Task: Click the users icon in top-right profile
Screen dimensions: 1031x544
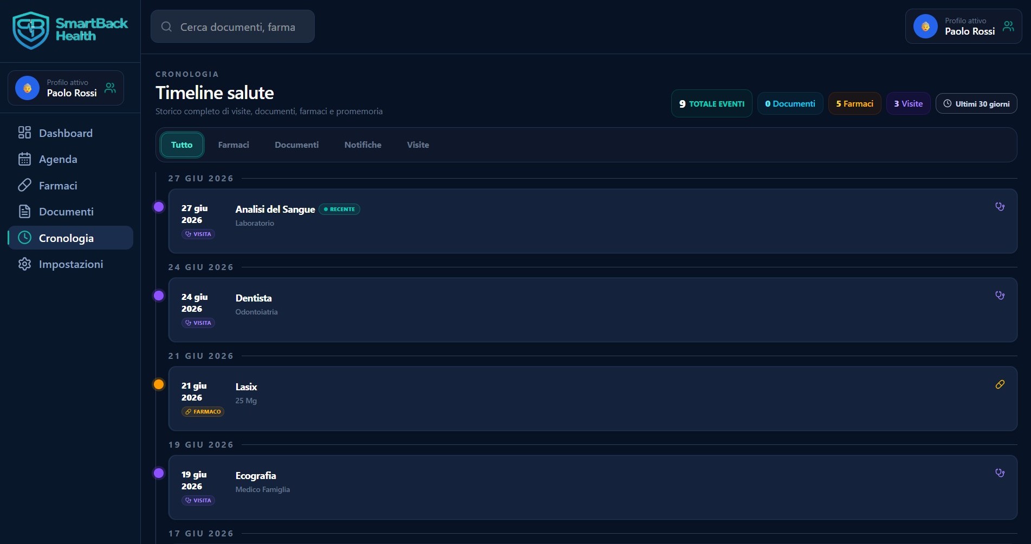Action: click(x=1008, y=26)
